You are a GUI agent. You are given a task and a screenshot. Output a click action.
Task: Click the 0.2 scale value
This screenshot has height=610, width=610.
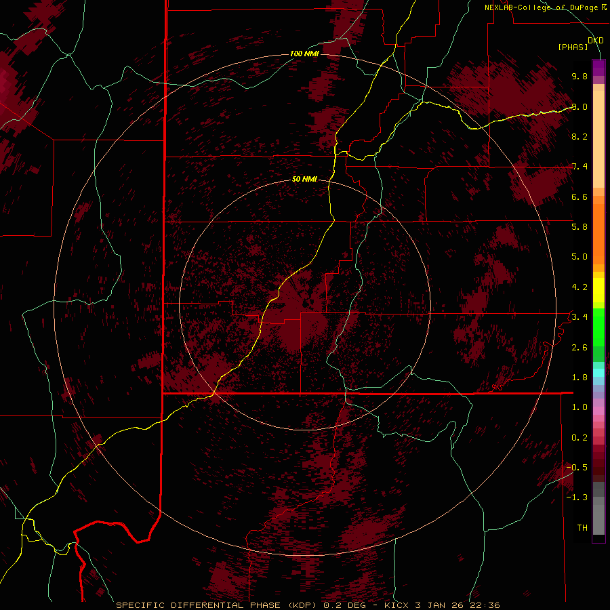coord(579,438)
